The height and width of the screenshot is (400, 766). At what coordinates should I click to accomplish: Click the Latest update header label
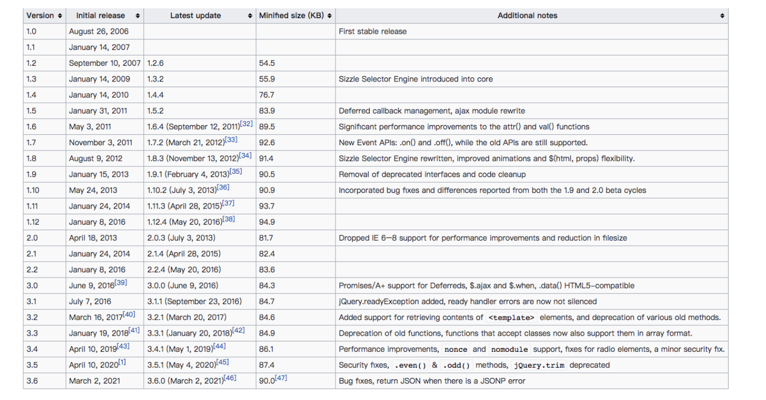(x=195, y=16)
